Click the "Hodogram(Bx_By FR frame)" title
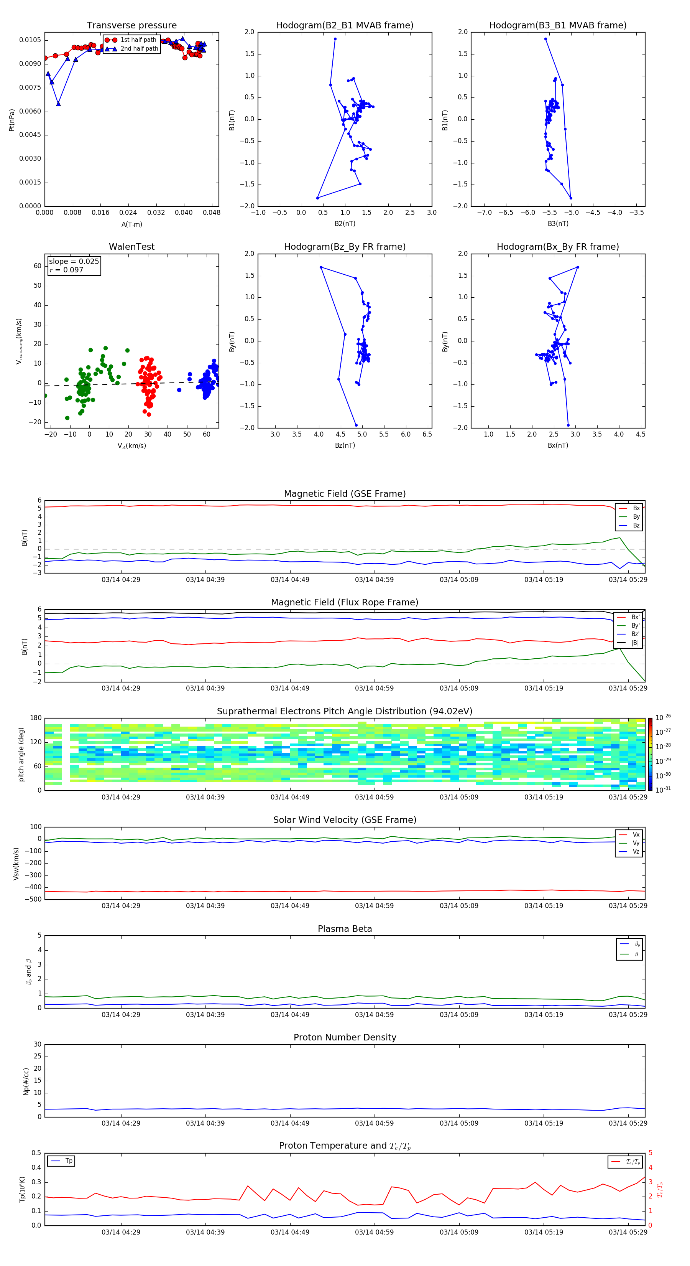This screenshot has height=1266, width=690. 558,247
